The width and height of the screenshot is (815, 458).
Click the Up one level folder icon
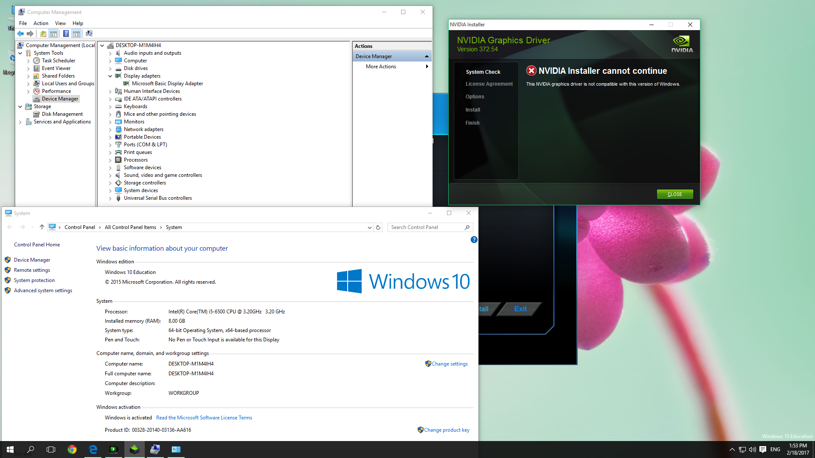43,34
